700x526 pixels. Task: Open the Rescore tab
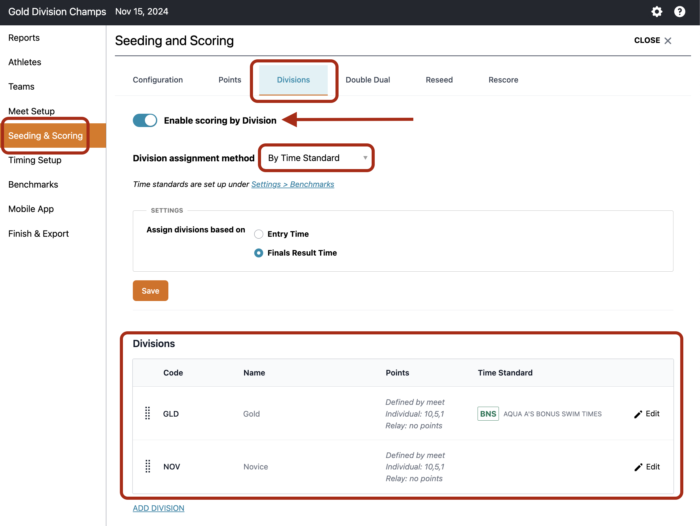[x=503, y=80]
